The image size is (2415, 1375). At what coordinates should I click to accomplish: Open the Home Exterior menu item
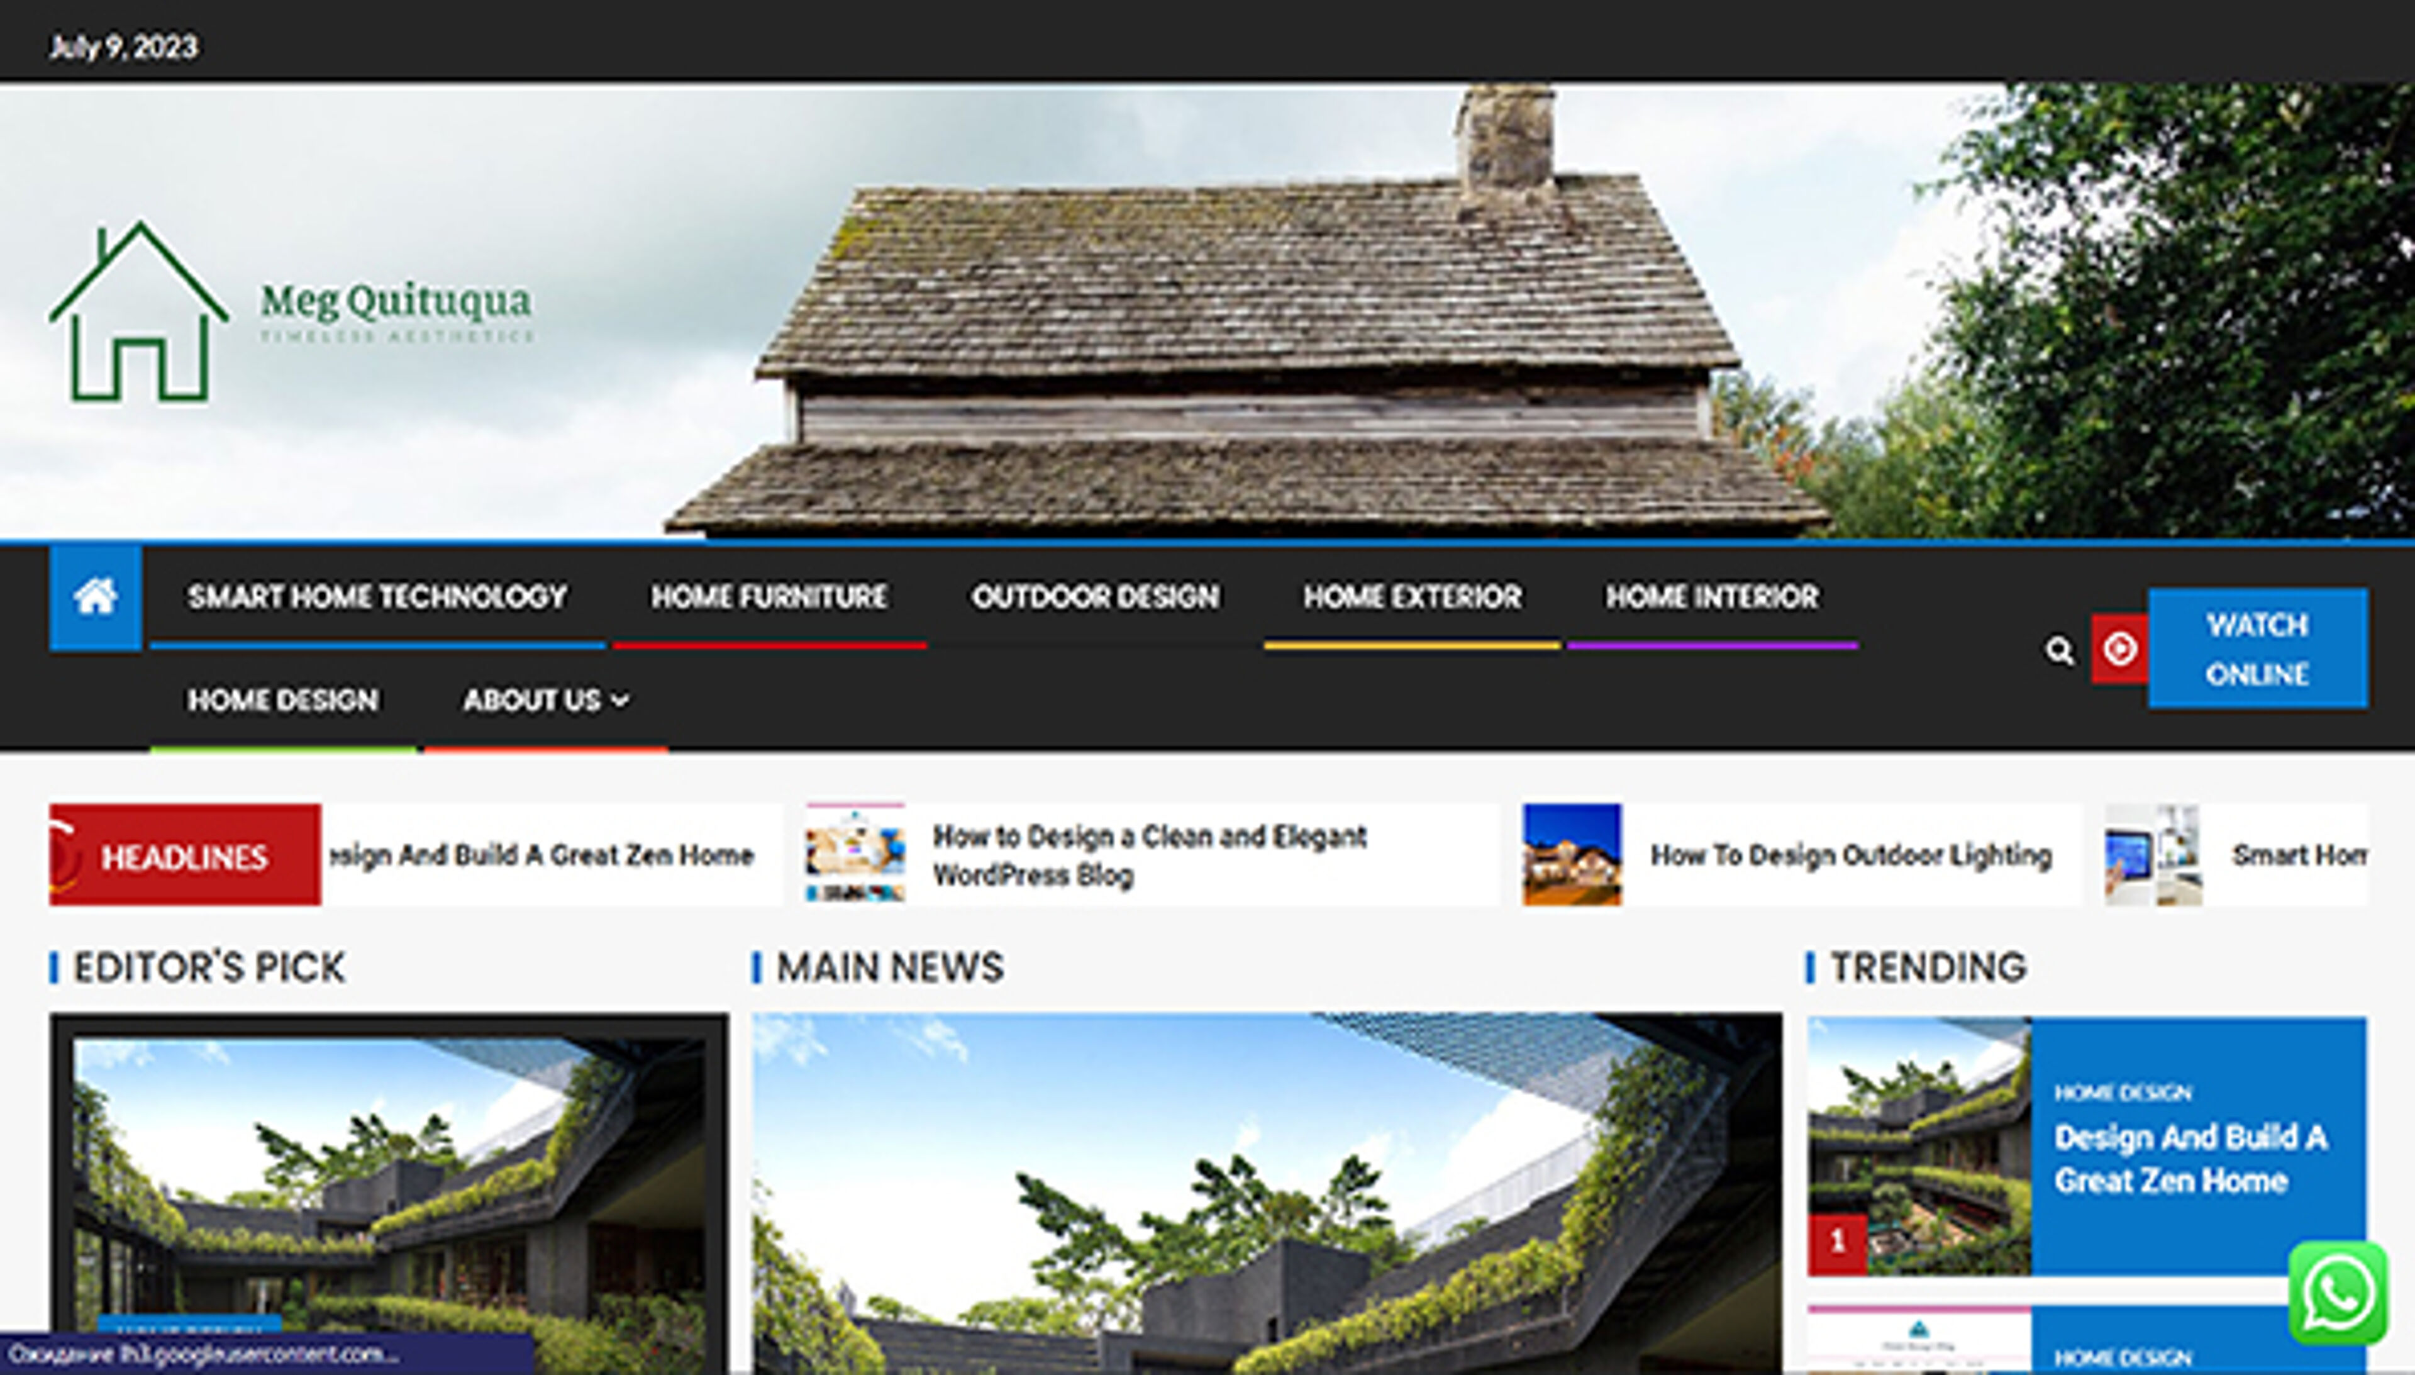(x=1413, y=597)
